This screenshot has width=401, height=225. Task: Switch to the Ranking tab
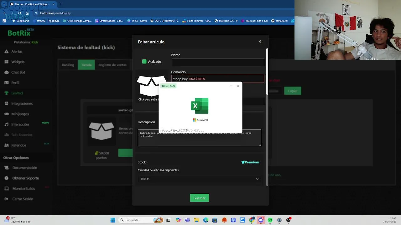coord(68,65)
